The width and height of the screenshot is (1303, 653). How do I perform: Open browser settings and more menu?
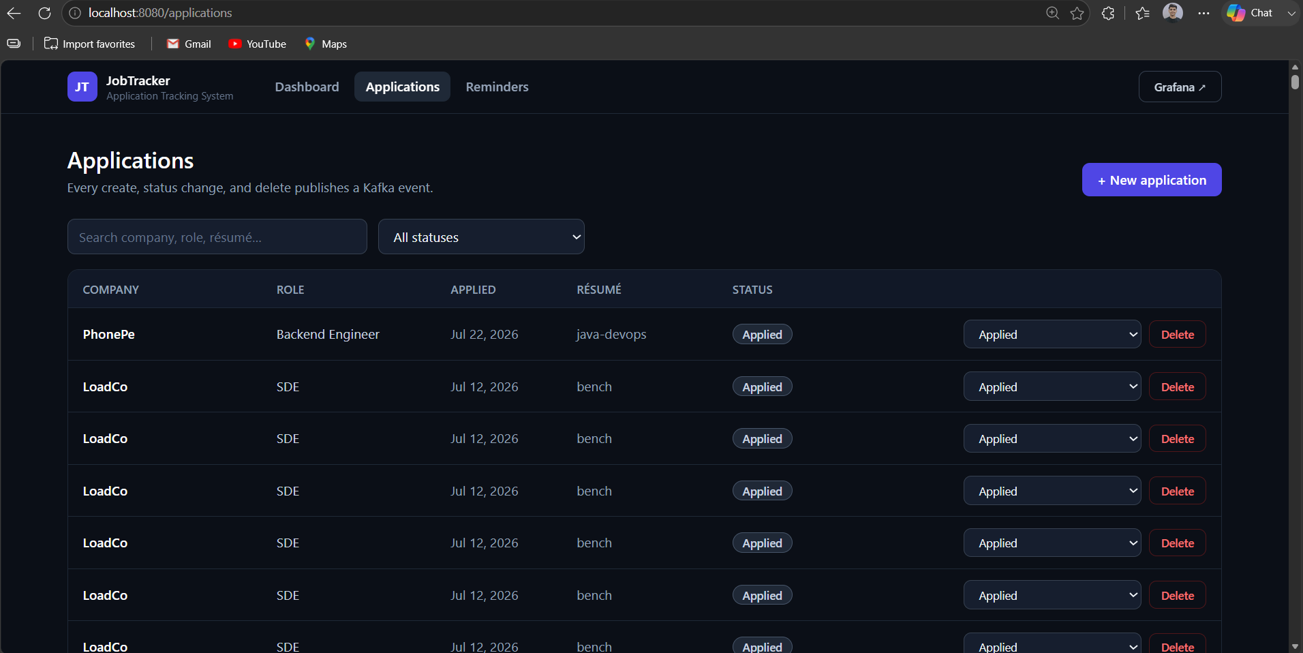click(x=1204, y=13)
